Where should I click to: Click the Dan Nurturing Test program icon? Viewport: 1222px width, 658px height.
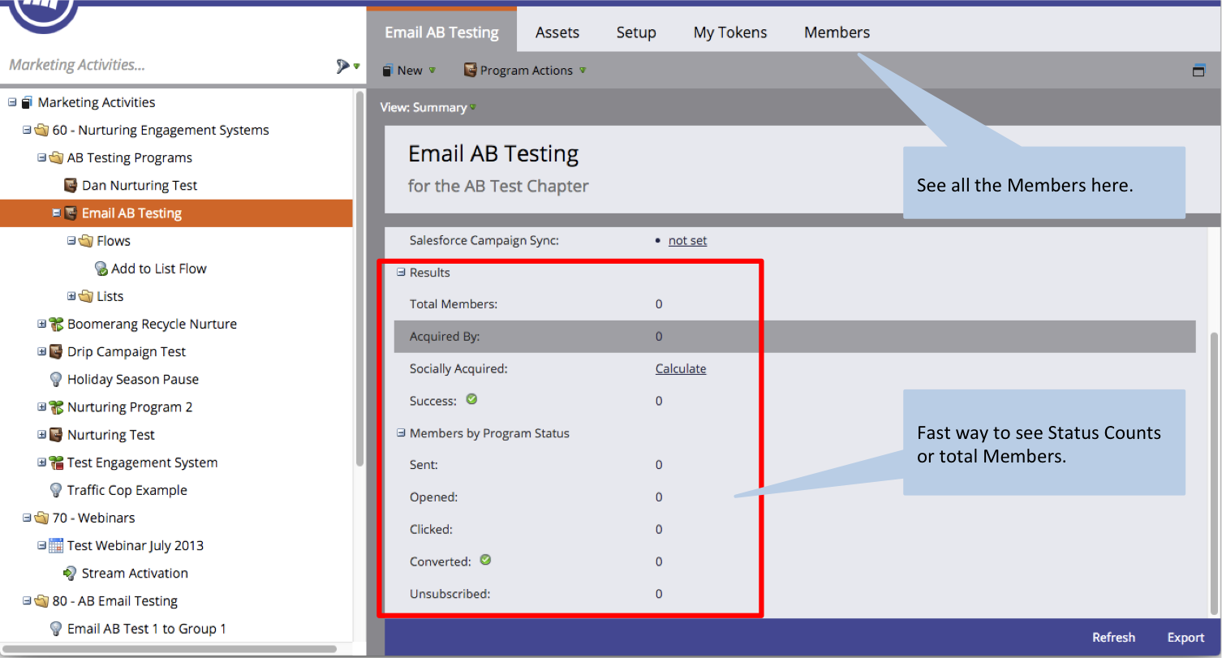71,185
